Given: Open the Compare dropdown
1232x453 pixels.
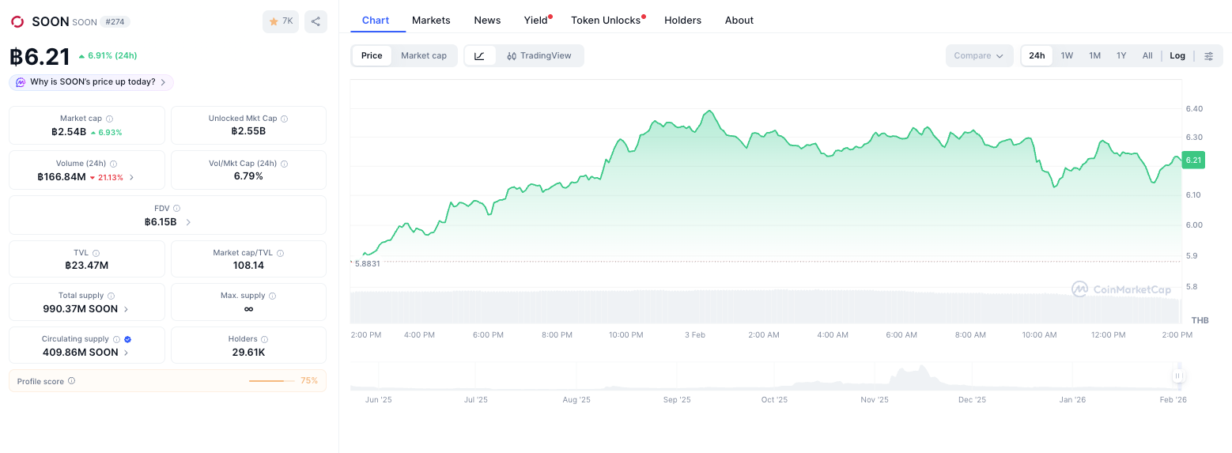Looking at the screenshot, I should click(x=979, y=55).
